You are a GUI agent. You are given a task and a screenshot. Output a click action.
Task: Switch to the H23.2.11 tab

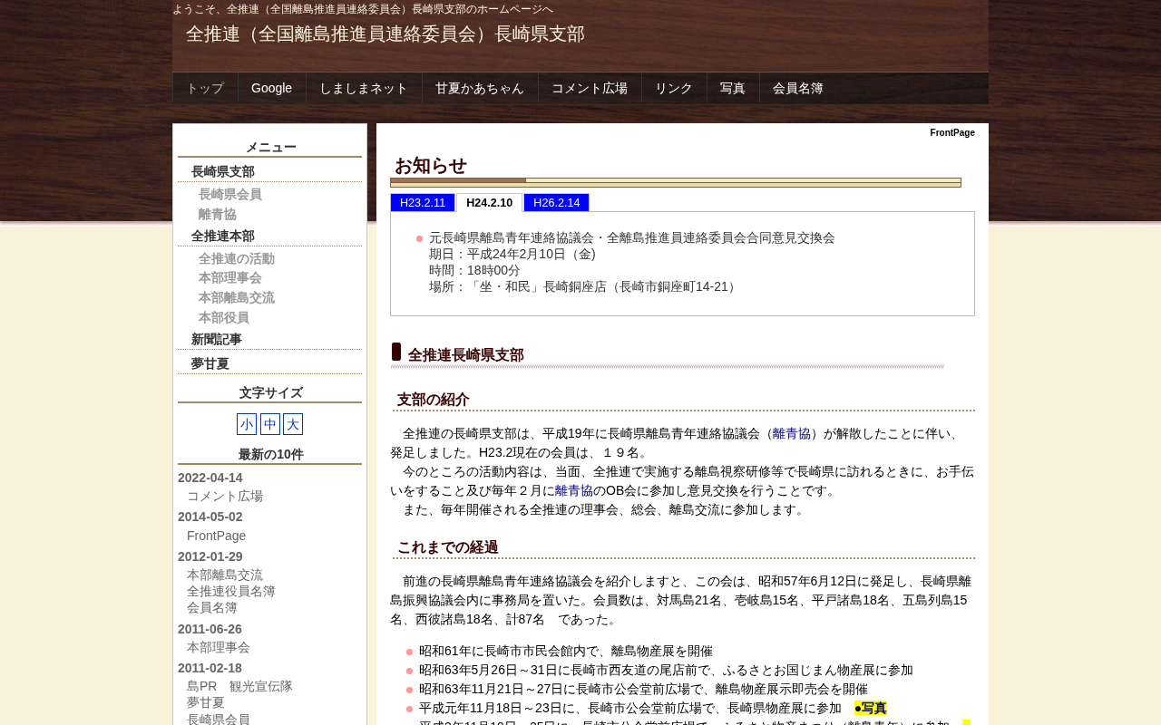[x=423, y=203]
